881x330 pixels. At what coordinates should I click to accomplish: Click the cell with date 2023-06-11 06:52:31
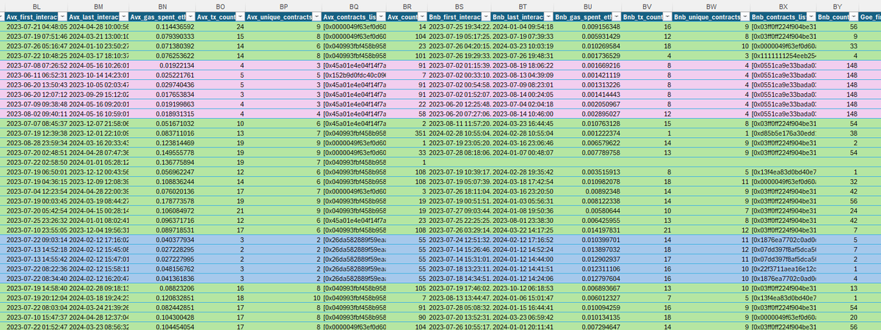coord(35,74)
